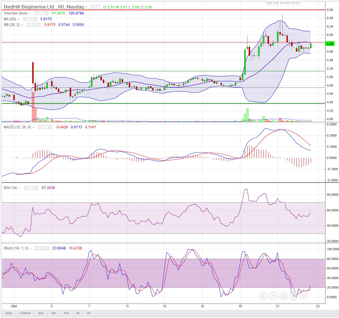339x318 pixels.
Task: Switch to the 1Jahre timeframe
Action: [25, 313]
